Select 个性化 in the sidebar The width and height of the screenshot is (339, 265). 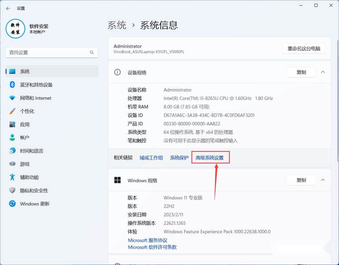pyautogui.click(x=52, y=111)
